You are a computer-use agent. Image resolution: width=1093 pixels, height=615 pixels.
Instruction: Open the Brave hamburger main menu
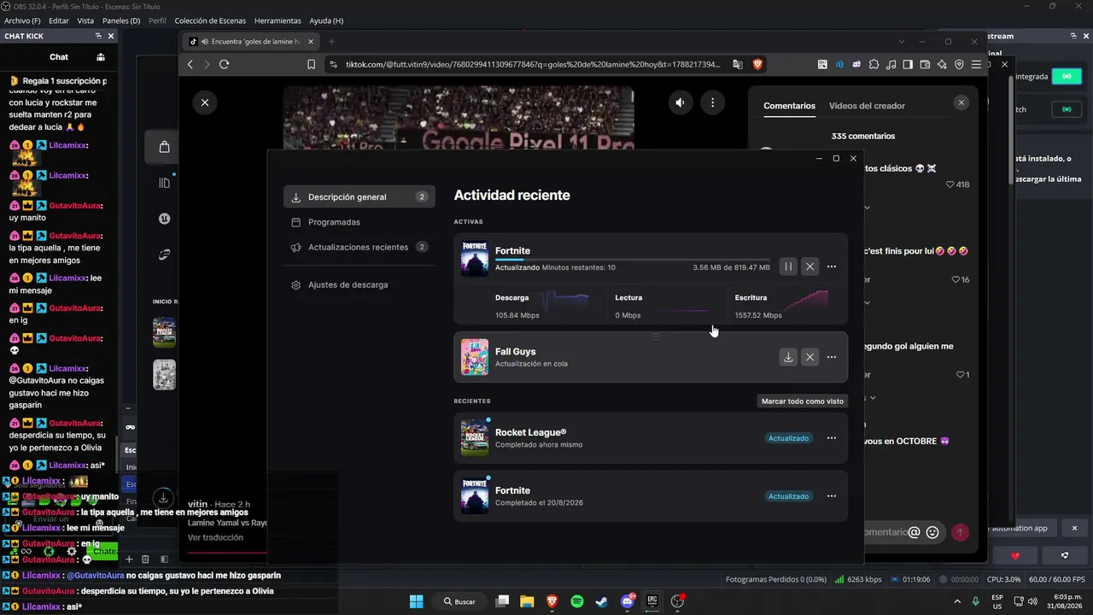tap(976, 64)
